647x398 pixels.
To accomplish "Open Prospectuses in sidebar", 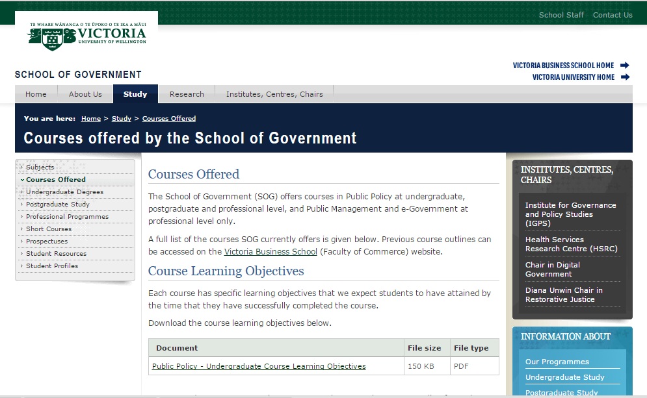I will click(47, 242).
